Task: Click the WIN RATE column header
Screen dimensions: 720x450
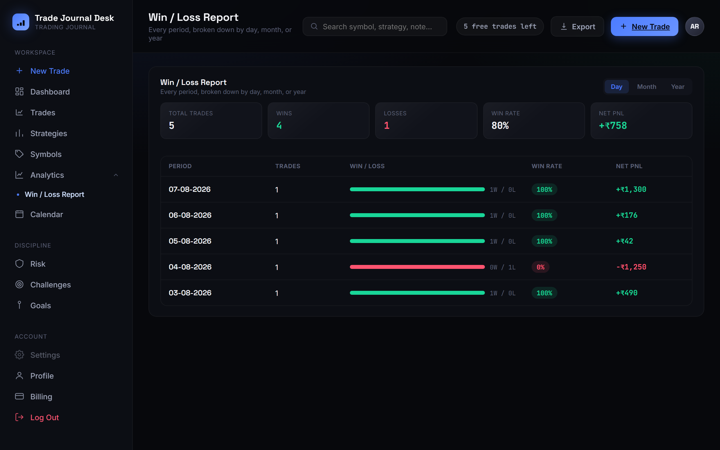Action: point(546,166)
